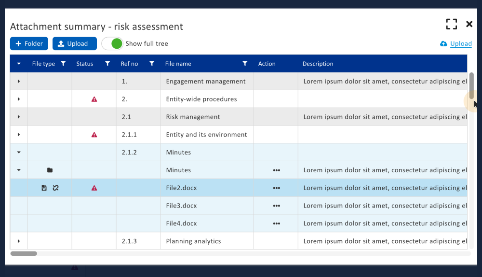Click the File type column filter icon
Screen dimensions: 482x277
63,64
